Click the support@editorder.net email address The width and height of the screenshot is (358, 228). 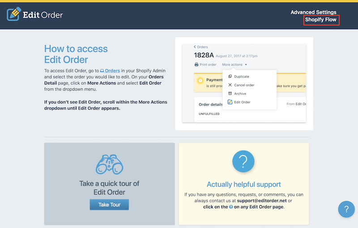pyautogui.click(x=262, y=201)
